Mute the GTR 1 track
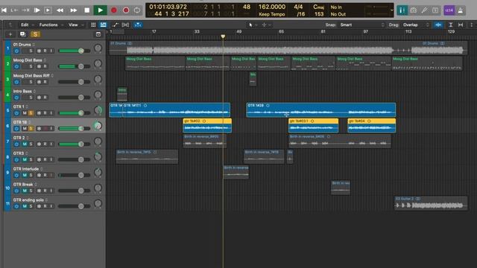The image size is (477, 268). click(x=25, y=113)
